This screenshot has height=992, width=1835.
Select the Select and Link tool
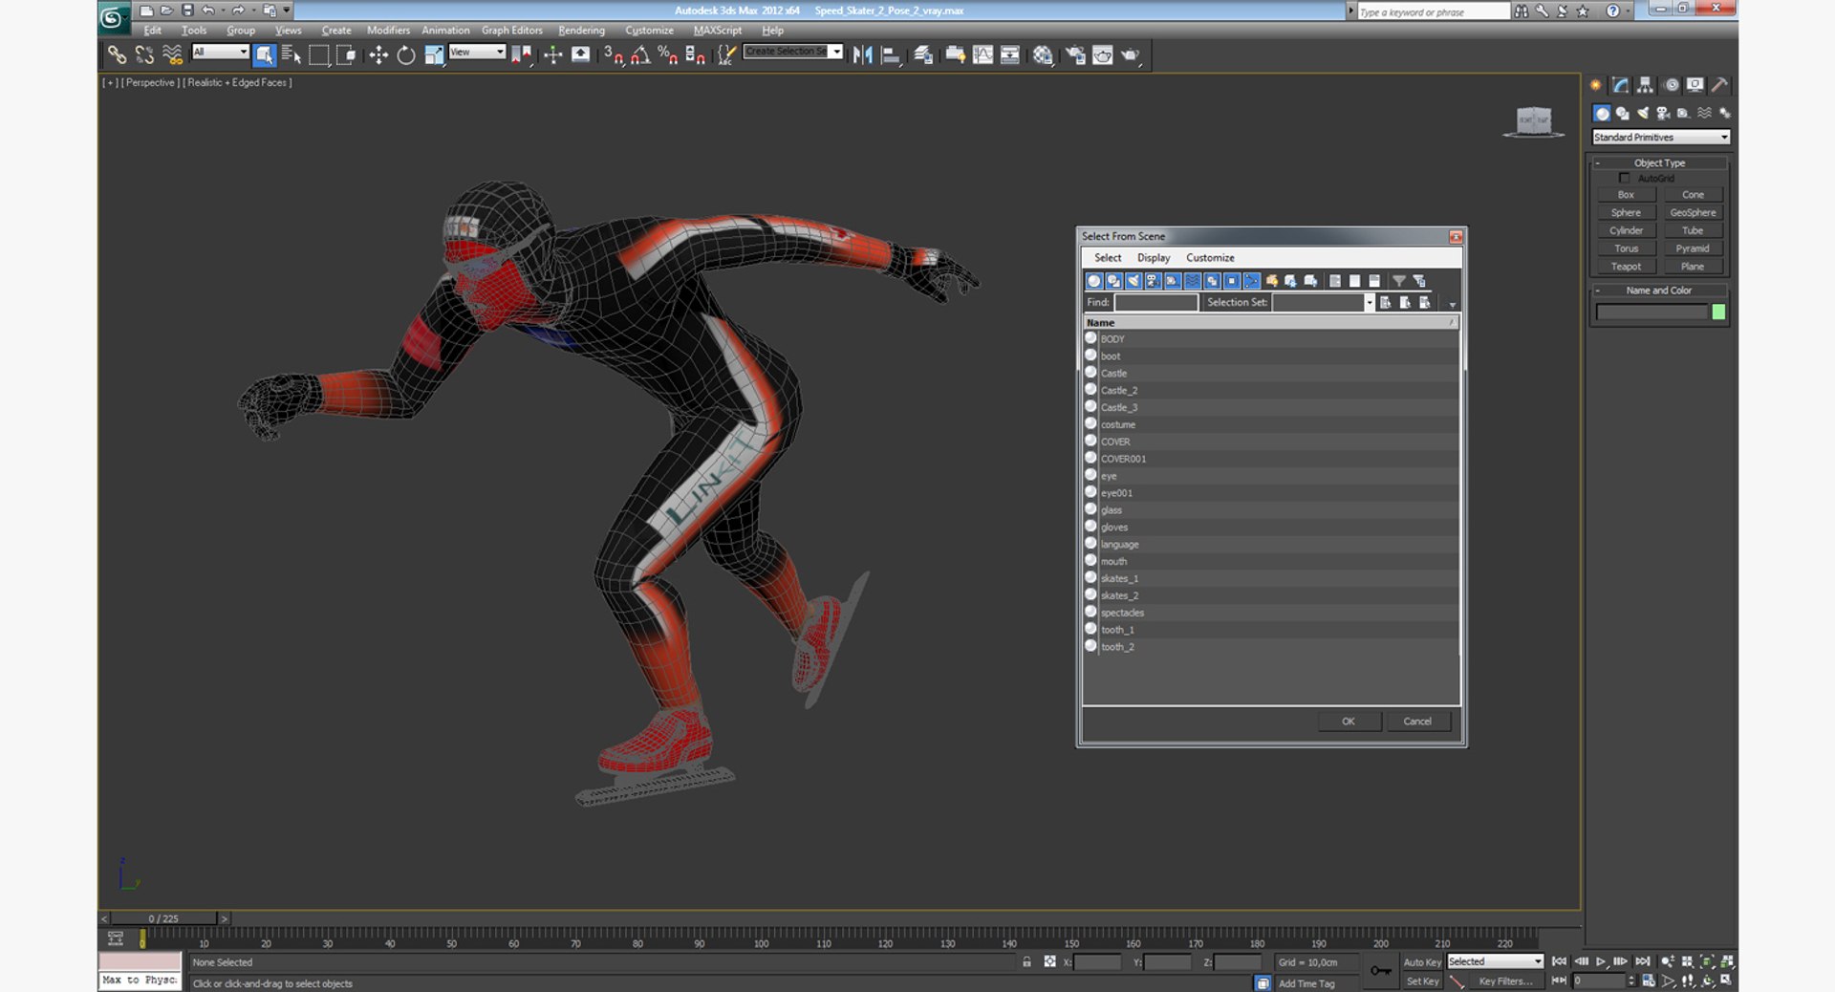click(117, 55)
